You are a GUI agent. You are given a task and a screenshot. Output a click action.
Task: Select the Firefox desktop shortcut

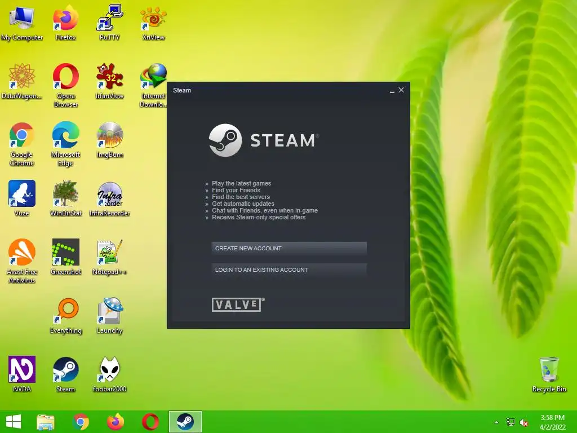(x=65, y=23)
